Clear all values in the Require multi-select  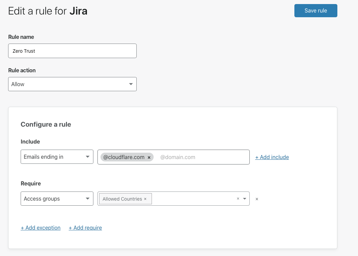238,199
